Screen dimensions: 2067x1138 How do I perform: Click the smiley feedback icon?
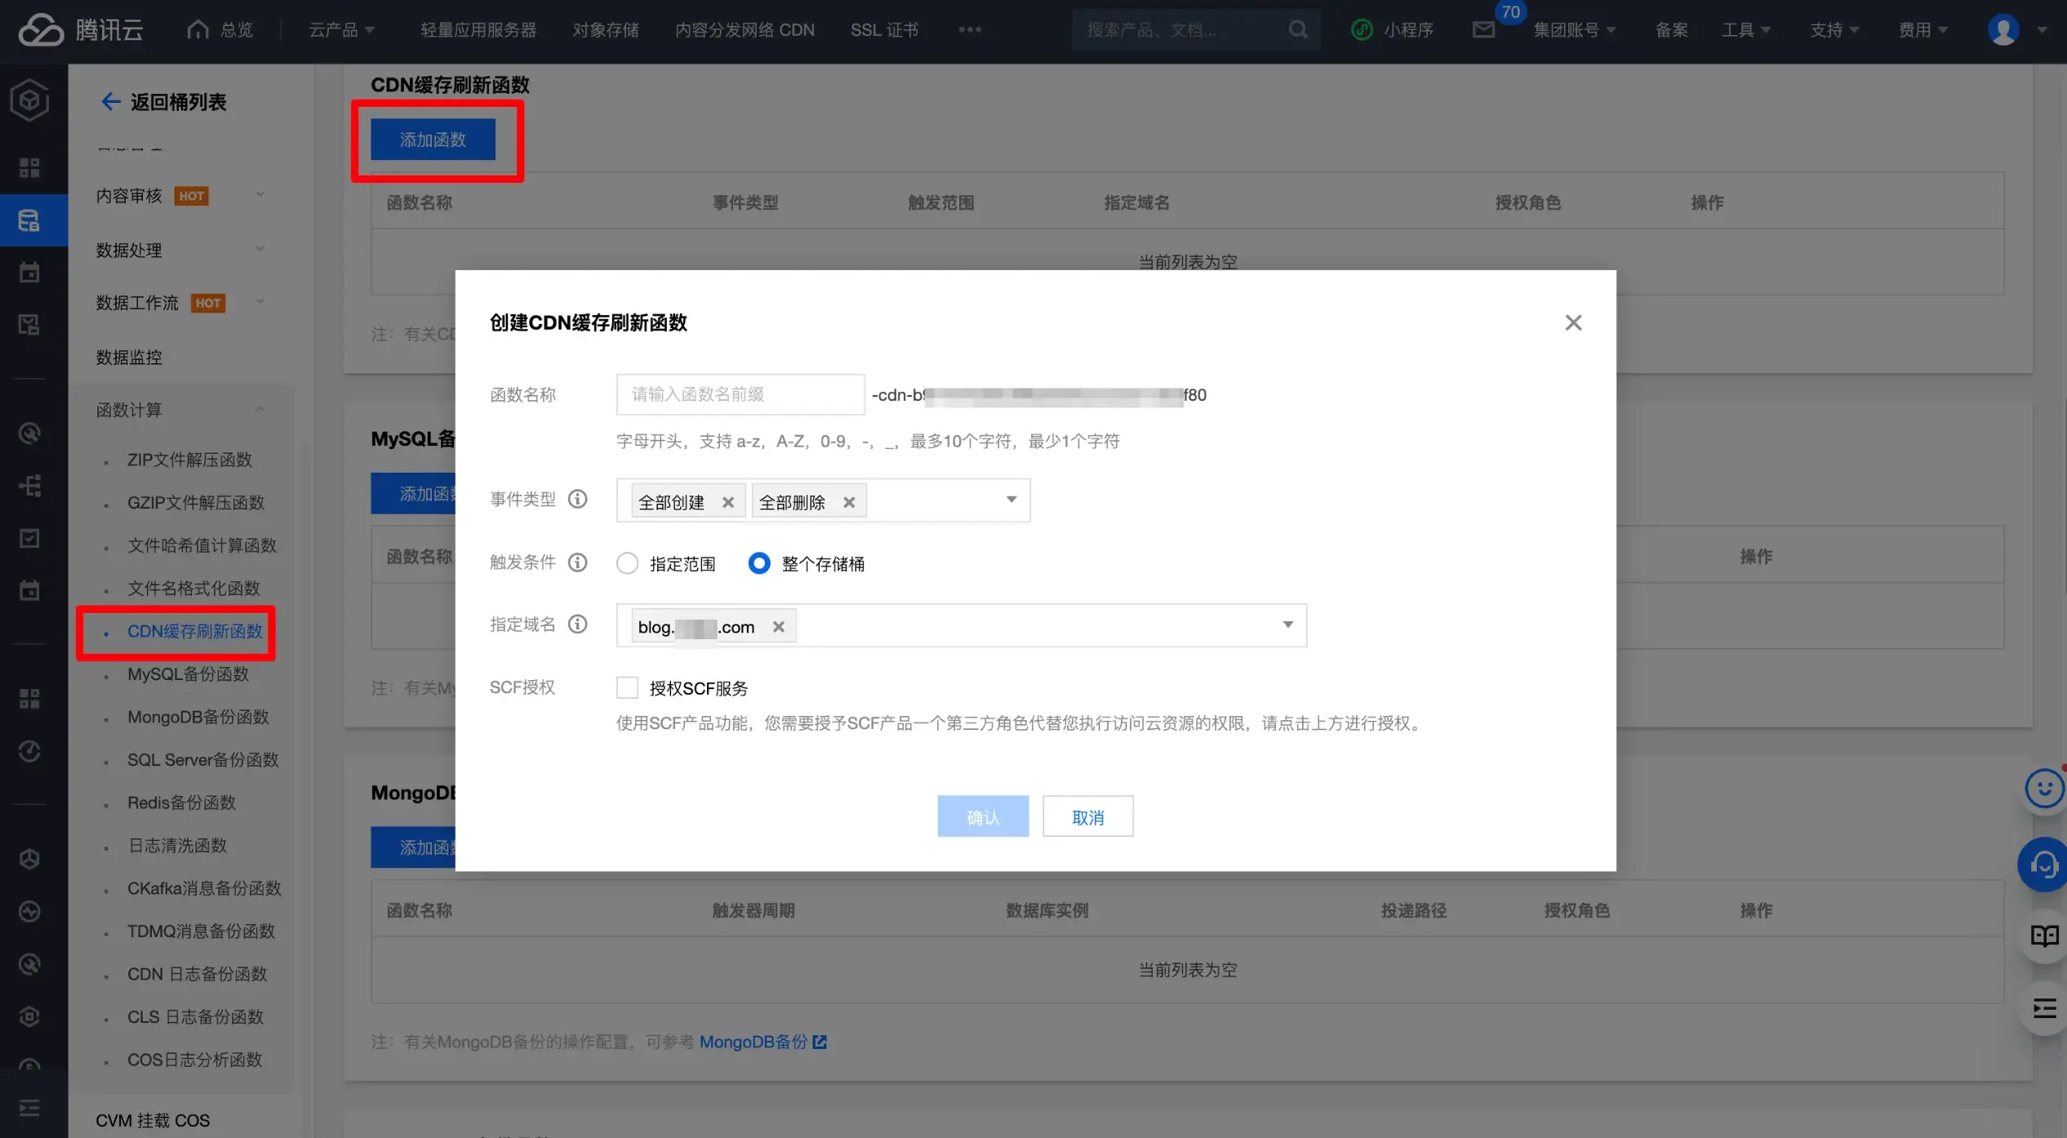tap(2043, 789)
